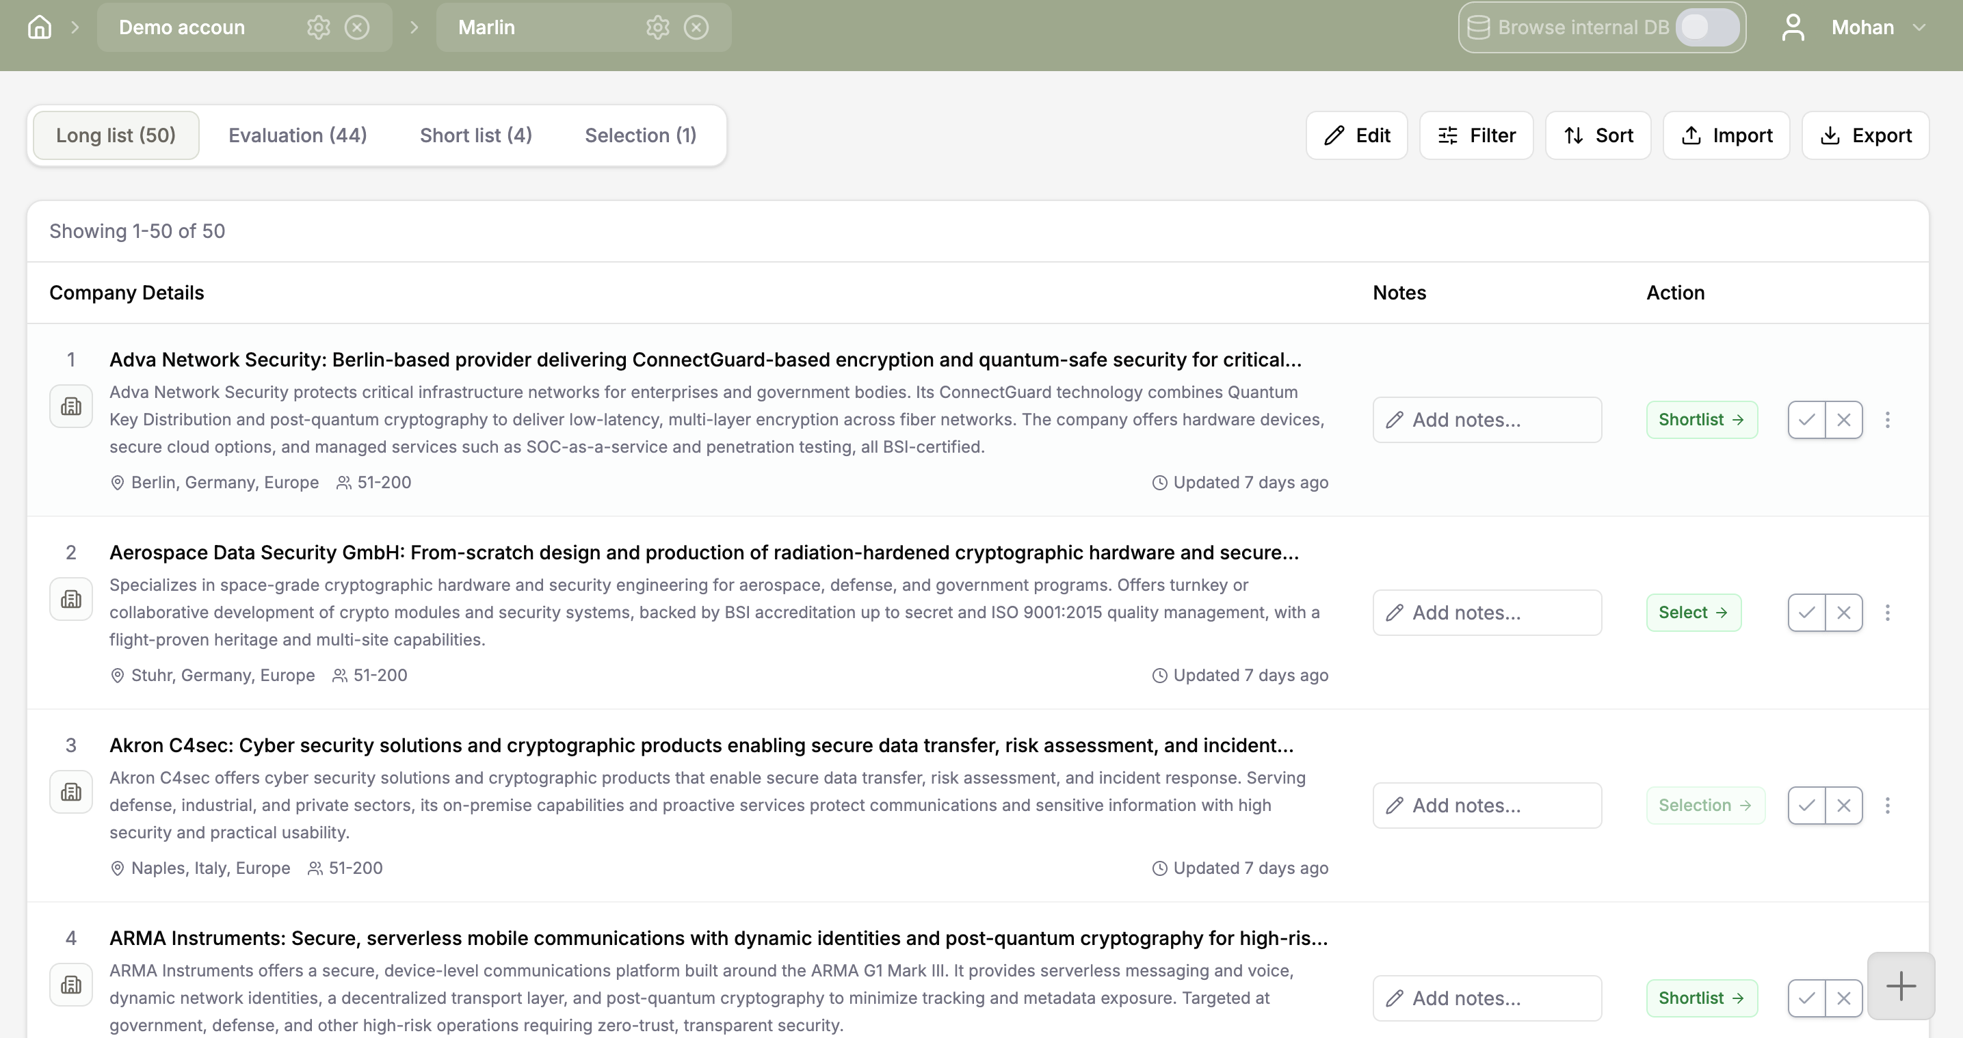Open more options for Adva Network Security
This screenshot has width=1963, height=1038.
[x=1888, y=420]
